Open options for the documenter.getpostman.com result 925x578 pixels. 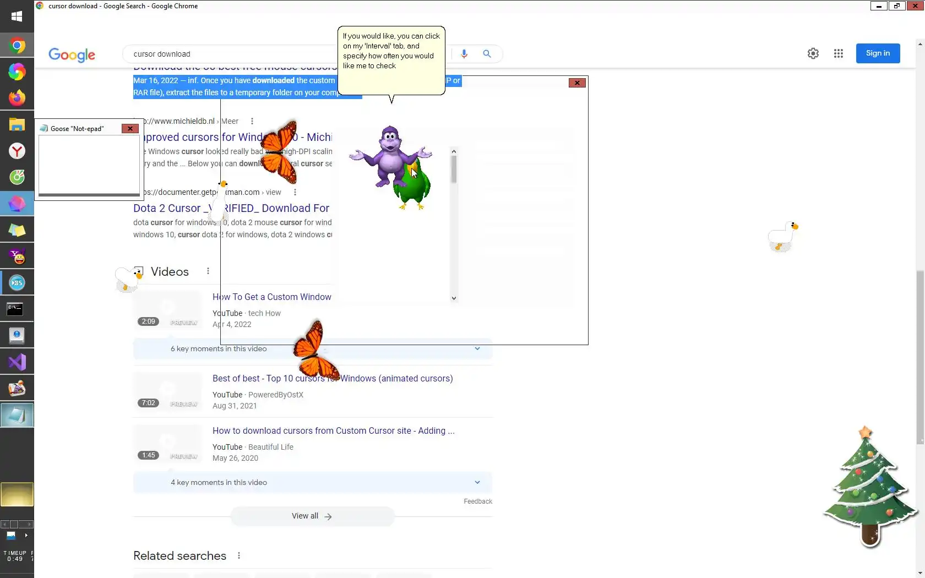click(295, 192)
